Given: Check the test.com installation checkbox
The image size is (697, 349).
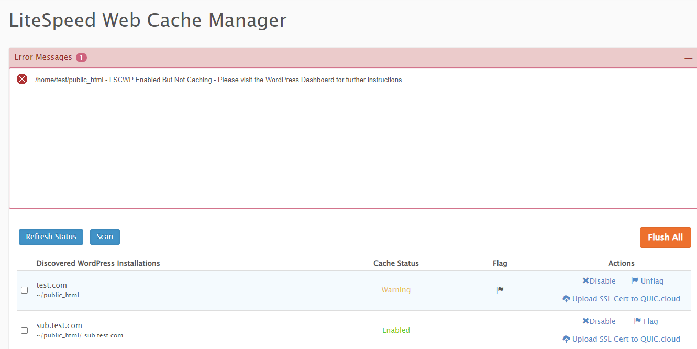Looking at the screenshot, I should [x=24, y=290].
